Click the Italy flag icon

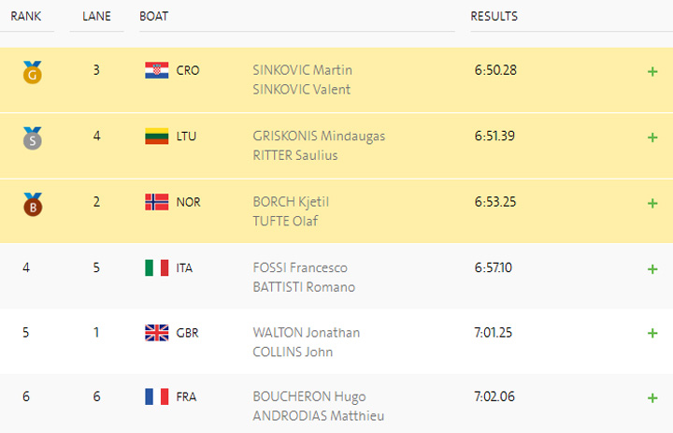click(x=156, y=267)
